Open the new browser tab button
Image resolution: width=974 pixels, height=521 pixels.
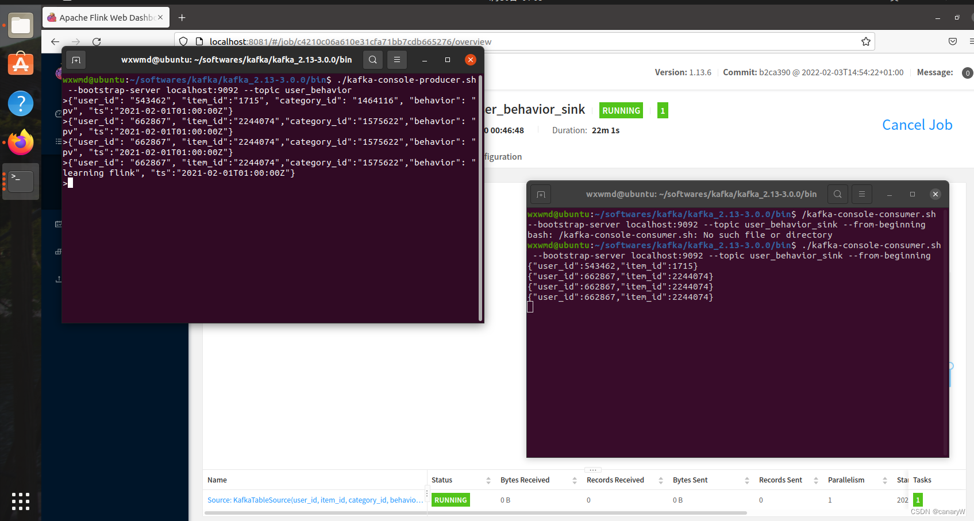point(182,18)
